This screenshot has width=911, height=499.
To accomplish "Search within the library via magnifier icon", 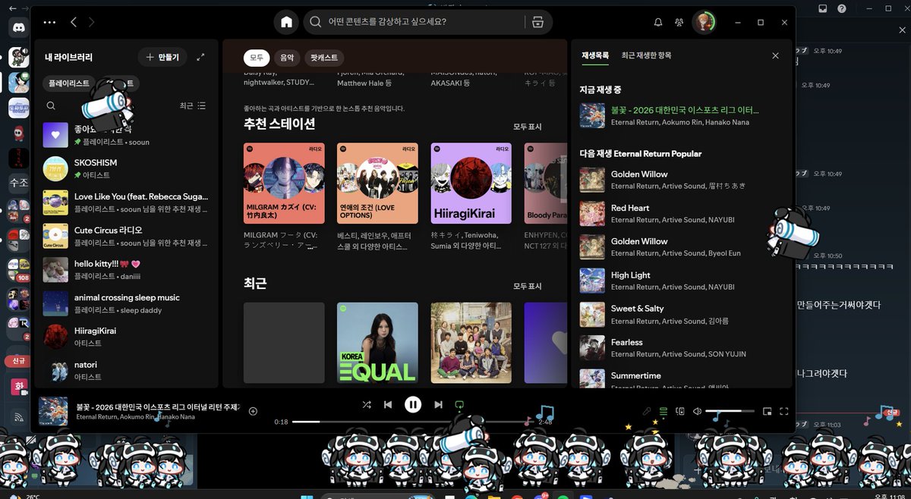I will [x=51, y=106].
